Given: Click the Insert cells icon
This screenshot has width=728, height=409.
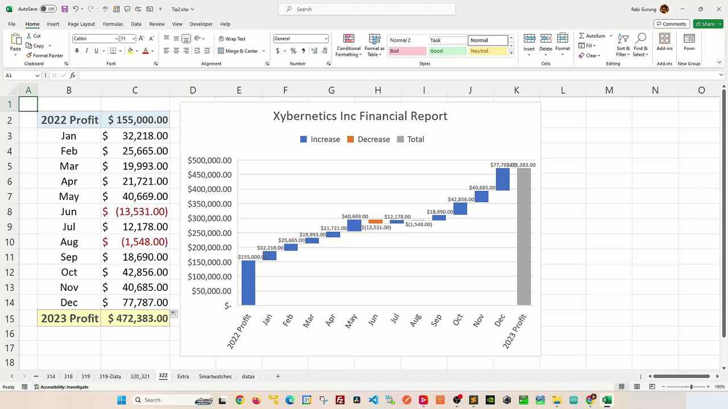Looking at the screenshot, I should [x=529, y=39].
